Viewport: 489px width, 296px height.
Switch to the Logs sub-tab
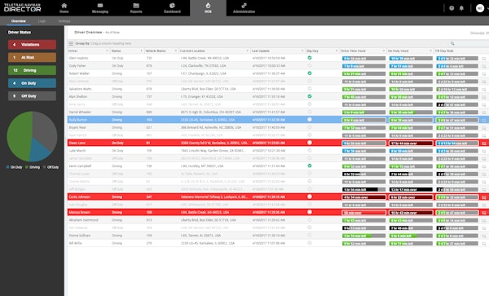coord(42,21)
